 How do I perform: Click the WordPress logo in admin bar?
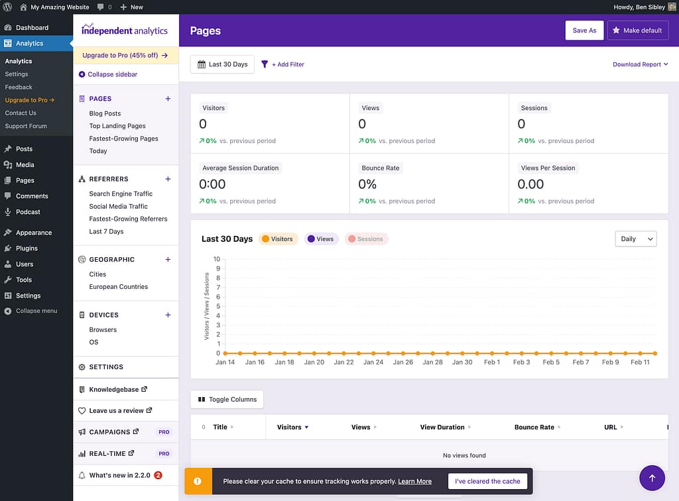coord(8,7)
